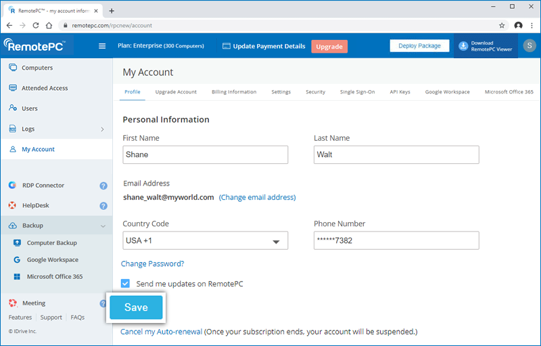Click the First Name input field

coord(205,154)
